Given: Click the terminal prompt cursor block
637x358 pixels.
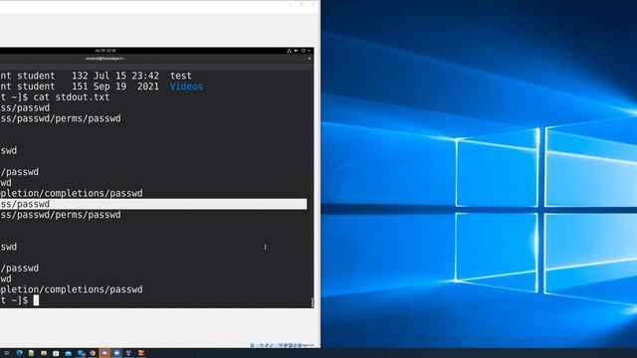Looking at the screenshot, I should pyautogui.click(x=36, y=300).
